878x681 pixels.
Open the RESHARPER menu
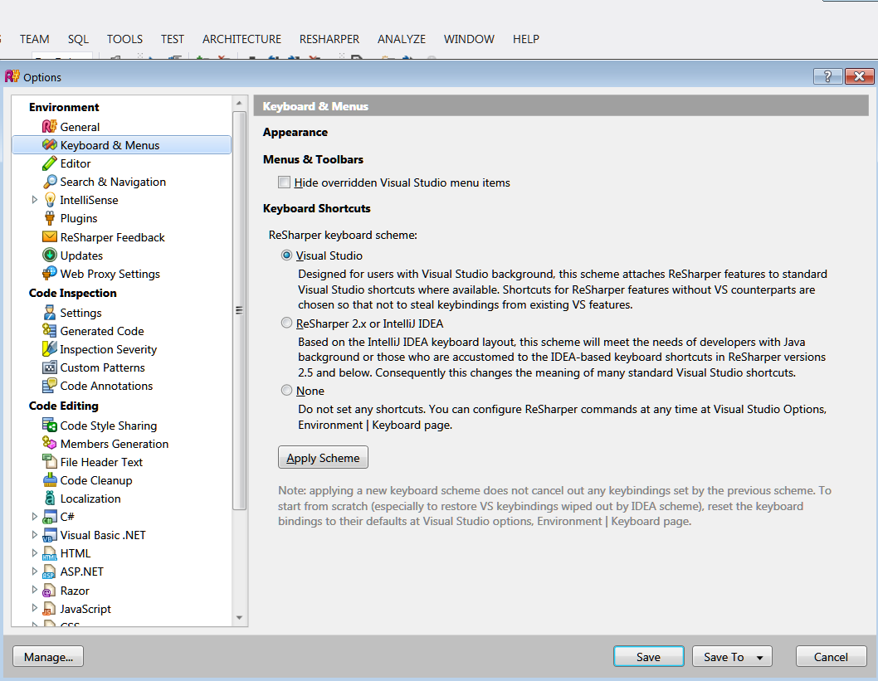(329, 39)
